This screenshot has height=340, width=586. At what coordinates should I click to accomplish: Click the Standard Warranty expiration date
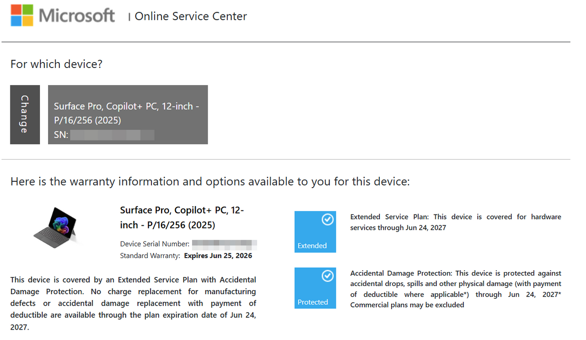coord(218,256)
